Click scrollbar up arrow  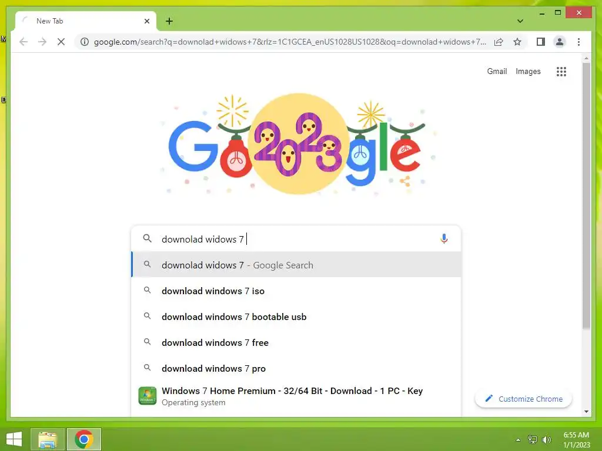tap(586, 59)
